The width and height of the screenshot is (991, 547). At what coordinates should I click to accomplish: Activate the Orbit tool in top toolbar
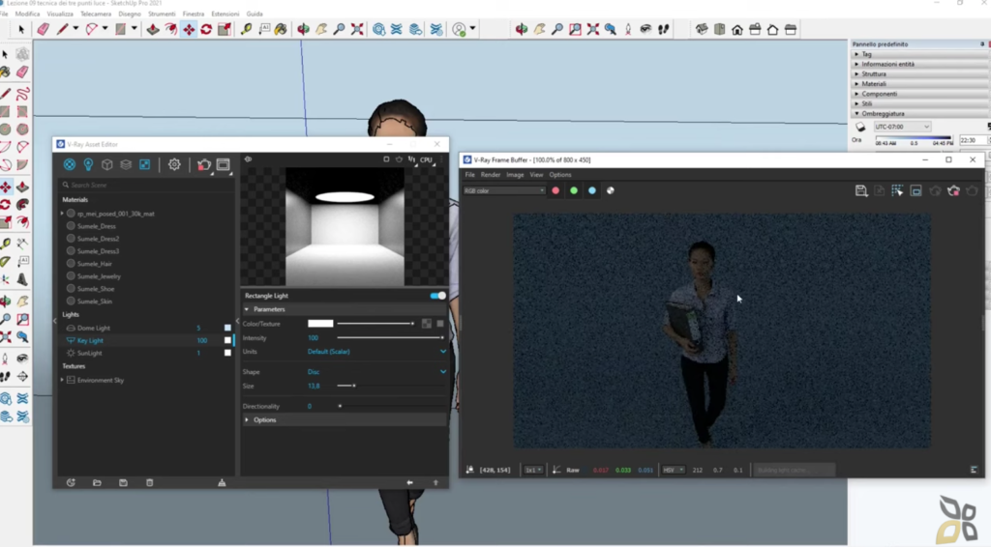coord(303,29)
